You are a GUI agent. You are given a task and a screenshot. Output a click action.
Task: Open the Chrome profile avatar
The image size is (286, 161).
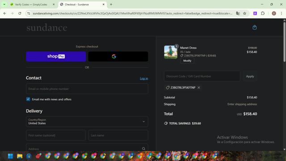[x=274, y=13]
